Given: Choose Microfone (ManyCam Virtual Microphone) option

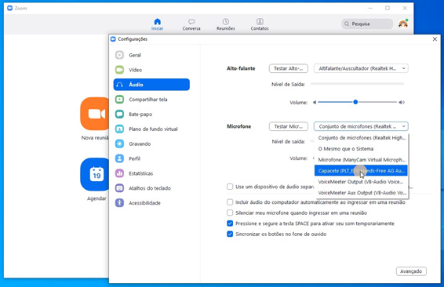Looking at the screenshot, I should 361,160.
